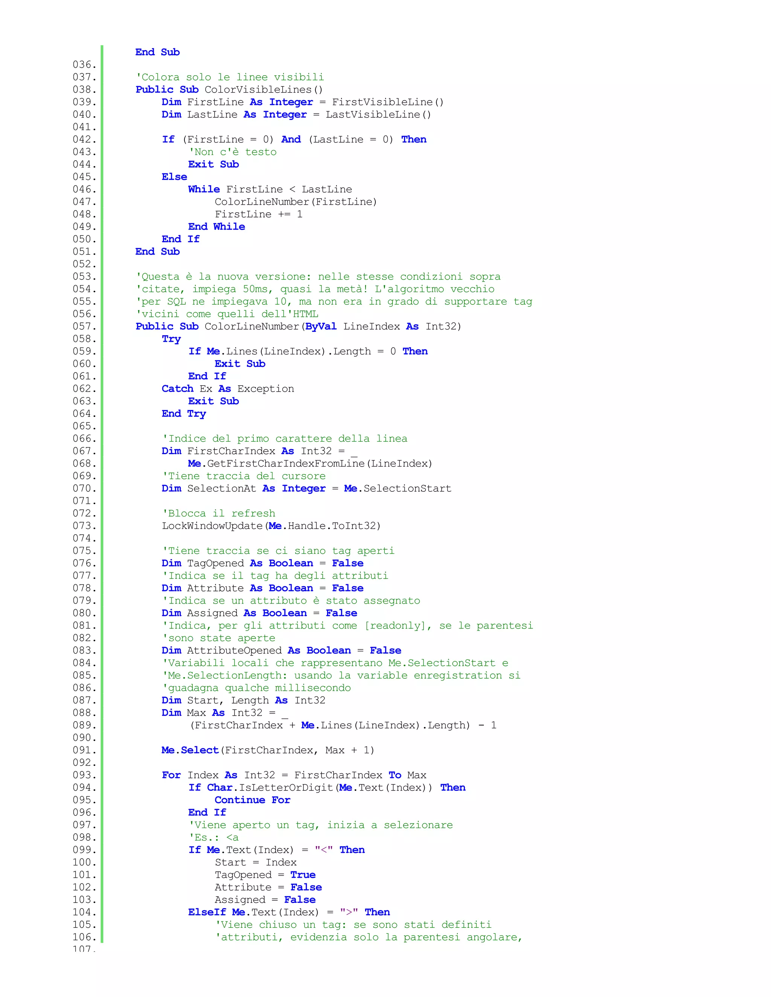This screenshot has height=997, width=771.
Task: Click the While FirstLine < LastLine statement
Action: [x=270, y=190]
